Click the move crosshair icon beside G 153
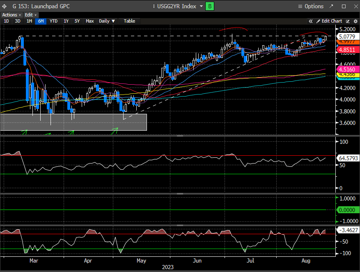This screenshot has height=272, width=360. tap(5, 6)
